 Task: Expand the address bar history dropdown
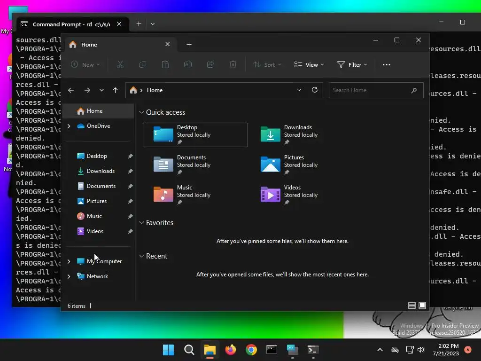[x=299, y=90]
